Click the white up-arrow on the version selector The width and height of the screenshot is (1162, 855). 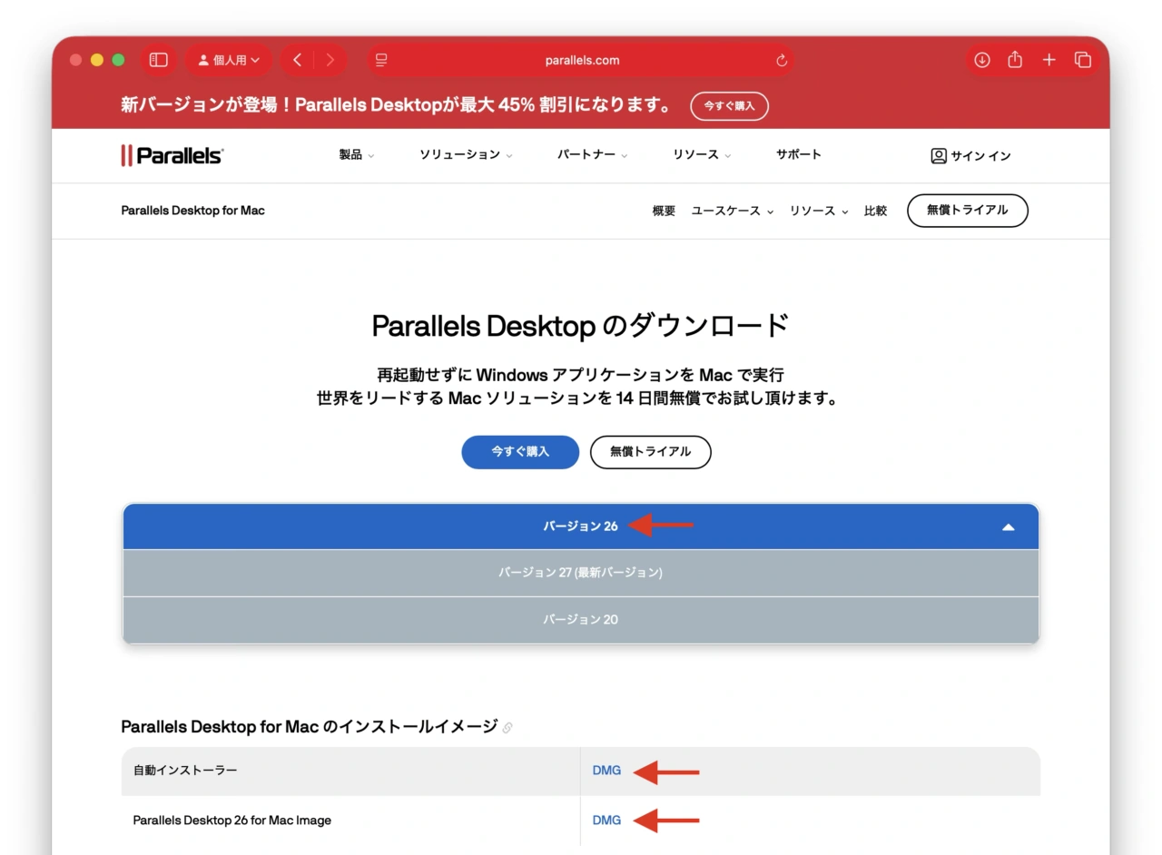[x=1008, y=527]
